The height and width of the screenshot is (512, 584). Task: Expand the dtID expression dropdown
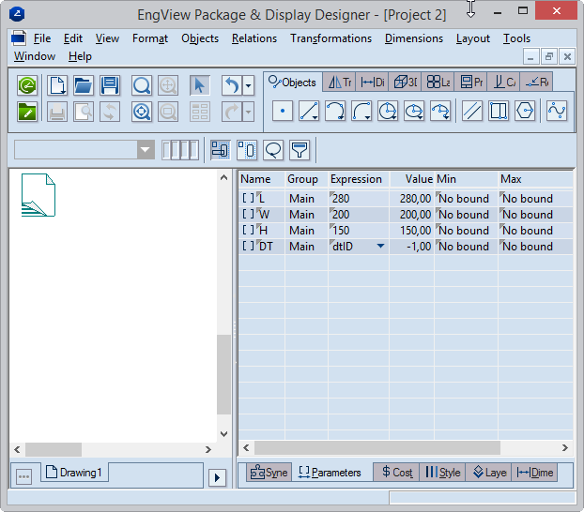tap(380, 247)
